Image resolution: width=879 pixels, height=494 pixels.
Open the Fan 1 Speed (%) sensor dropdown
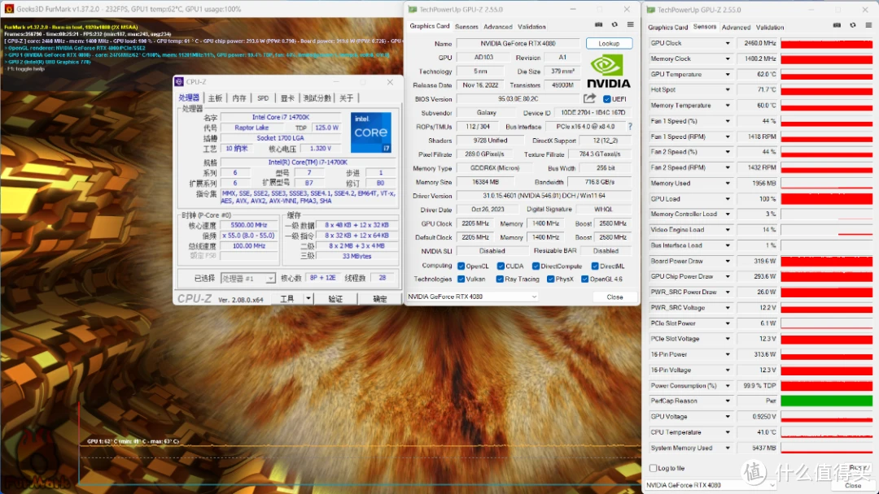(x=728, y=121)
